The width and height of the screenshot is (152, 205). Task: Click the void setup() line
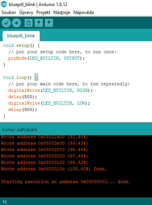(x=21, y=46)
